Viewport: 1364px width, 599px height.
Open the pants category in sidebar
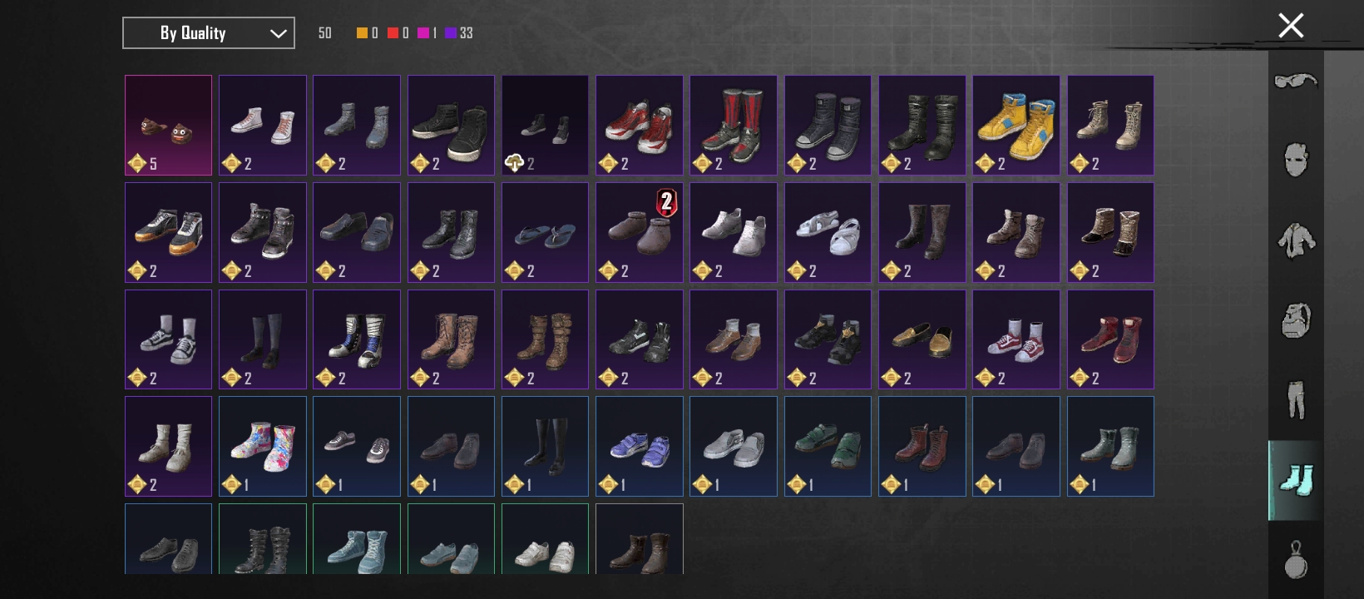1296,400
